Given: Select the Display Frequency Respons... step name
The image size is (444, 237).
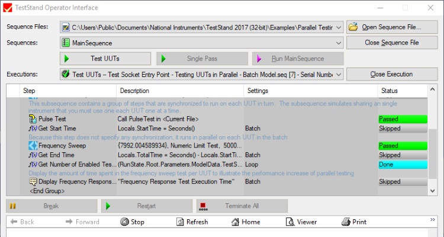Looking at the screenshot, I should pyautogui.click(x=78, y=182).
